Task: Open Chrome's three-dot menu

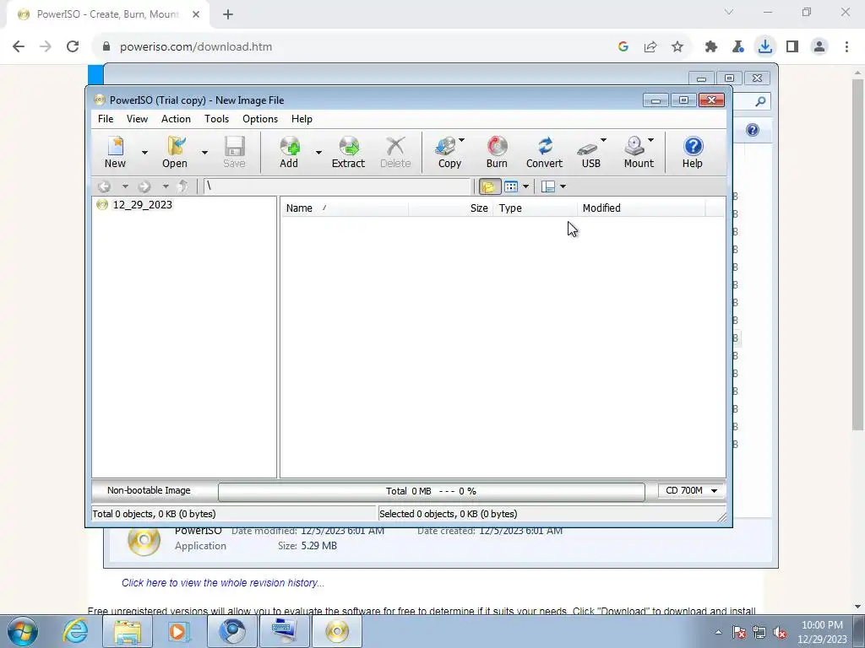Action: [x=846, y=47]
